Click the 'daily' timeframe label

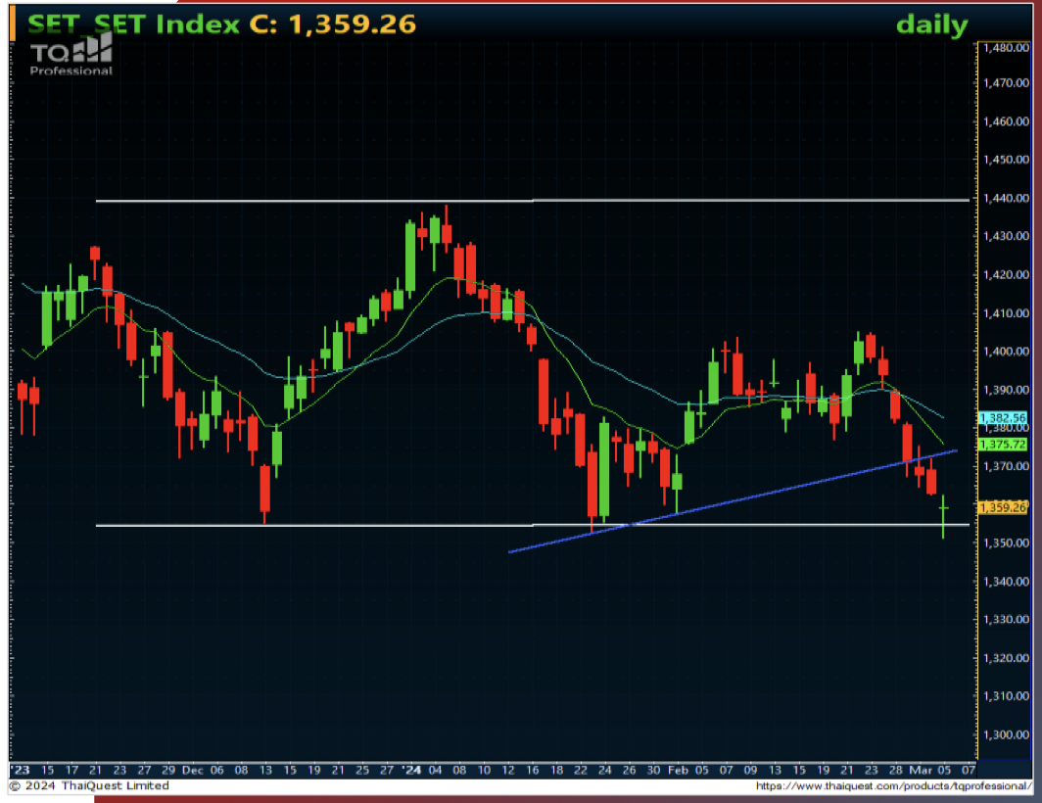pos(931,24)
